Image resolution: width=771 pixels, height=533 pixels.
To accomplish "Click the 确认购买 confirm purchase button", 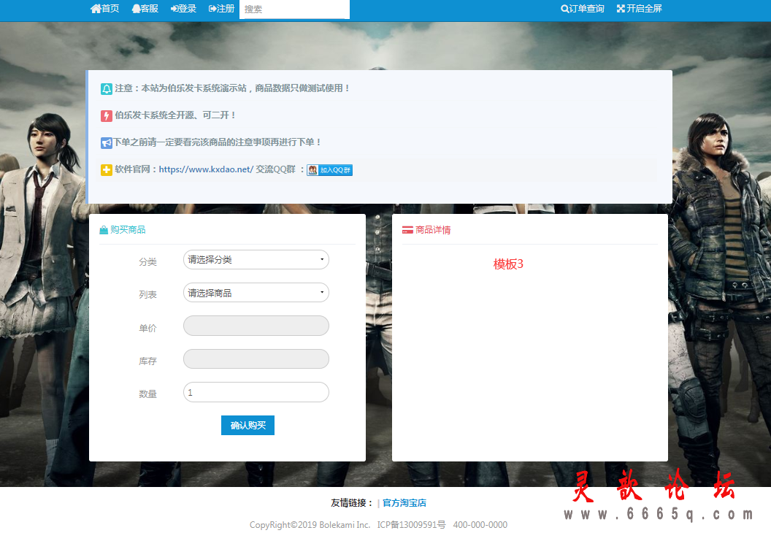I will [x=248, y=426].
